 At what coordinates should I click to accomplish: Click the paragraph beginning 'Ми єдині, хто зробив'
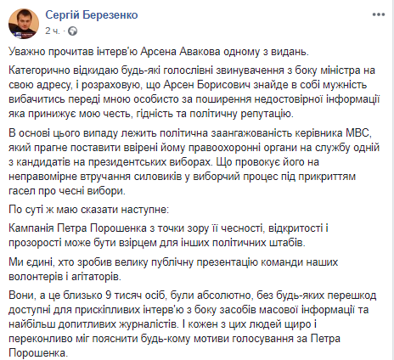pos(173,269)
